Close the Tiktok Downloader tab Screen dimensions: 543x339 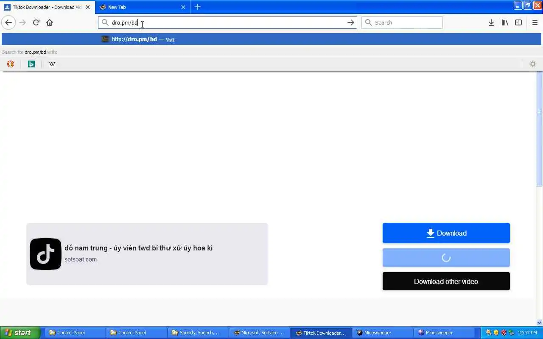(88, 7)
